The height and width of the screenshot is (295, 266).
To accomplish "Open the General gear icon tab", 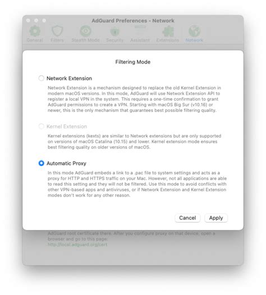I will tap(35, 31).
